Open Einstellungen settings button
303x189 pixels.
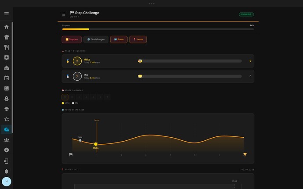[96, 39]
